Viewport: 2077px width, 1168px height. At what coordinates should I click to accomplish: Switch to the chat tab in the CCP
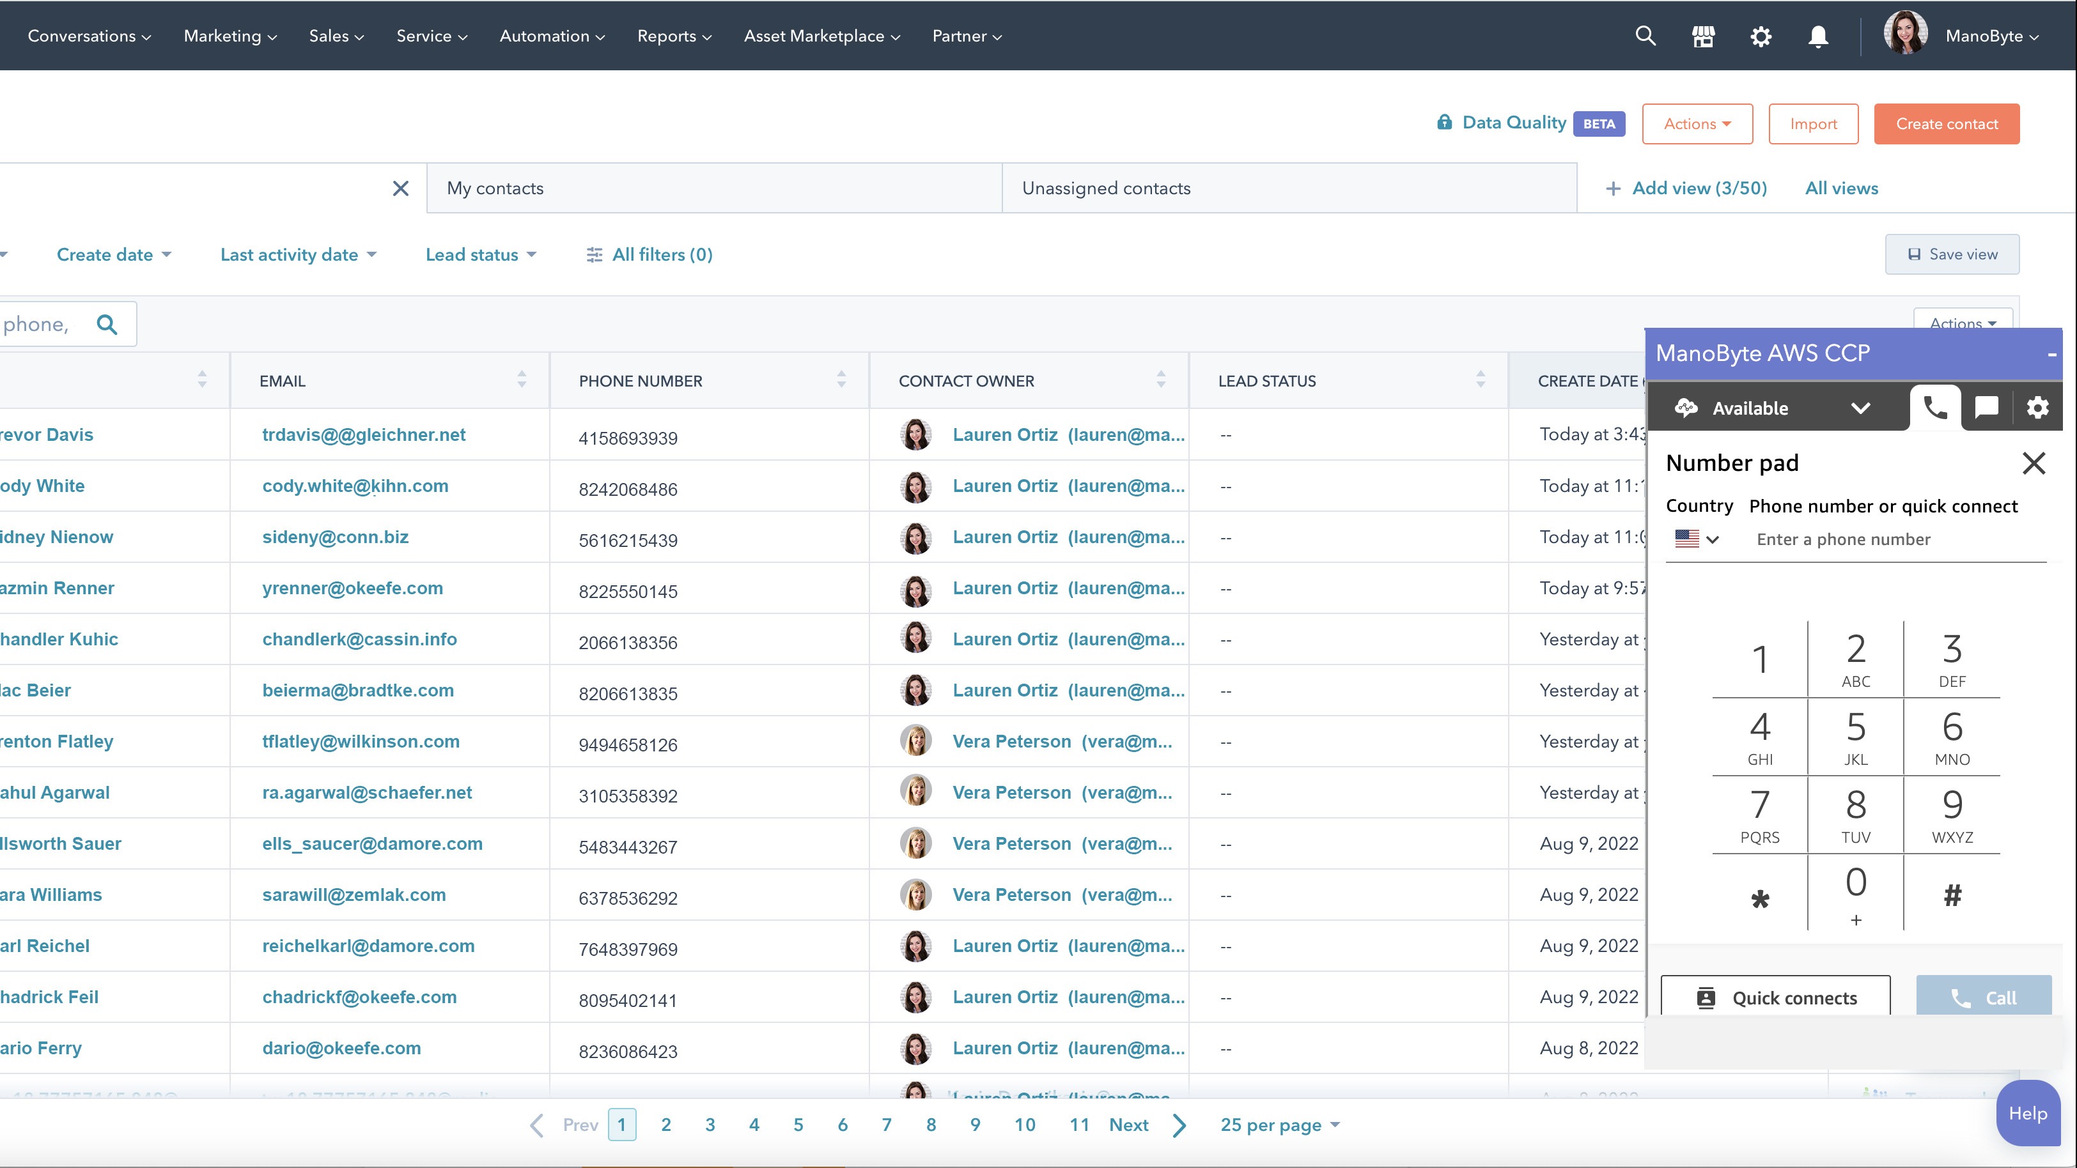[1986, 407]
